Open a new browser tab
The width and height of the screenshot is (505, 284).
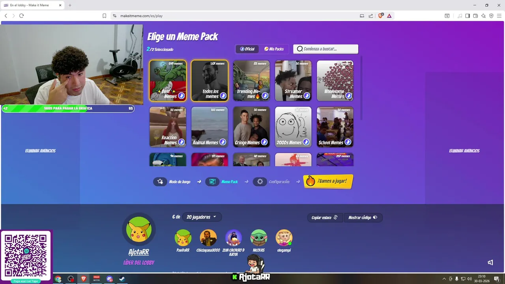[x=70, y=5]
